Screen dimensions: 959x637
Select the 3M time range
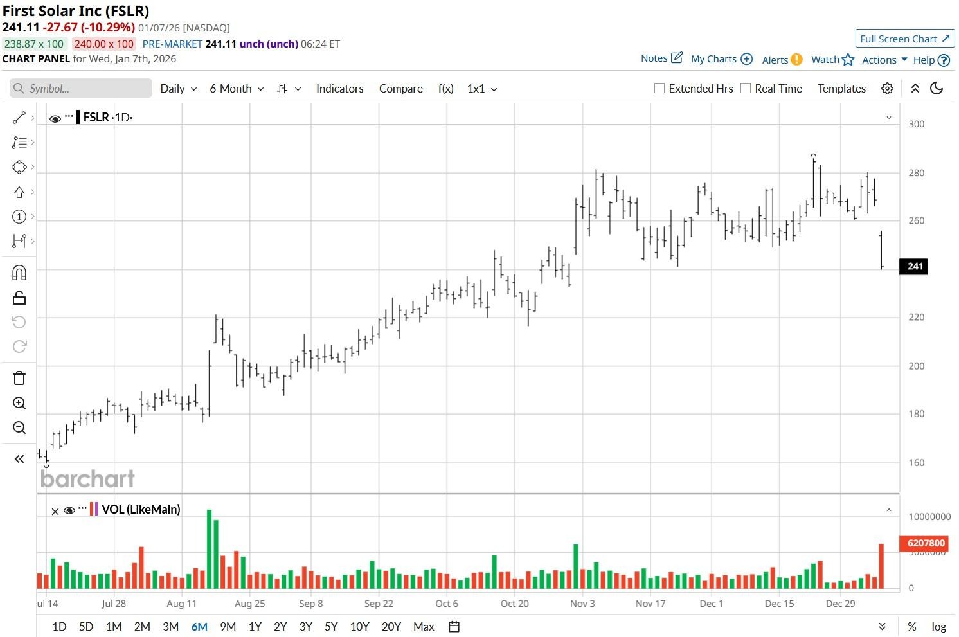point(170,627)
